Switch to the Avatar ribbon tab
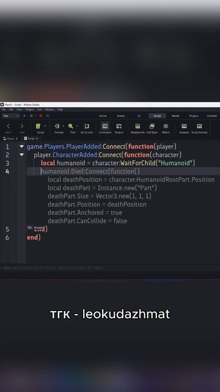This screenshot has height=392, width=220. click(x=121, y=116)
